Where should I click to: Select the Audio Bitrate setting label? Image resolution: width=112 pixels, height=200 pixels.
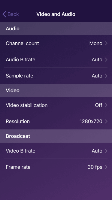pos(20,59)
